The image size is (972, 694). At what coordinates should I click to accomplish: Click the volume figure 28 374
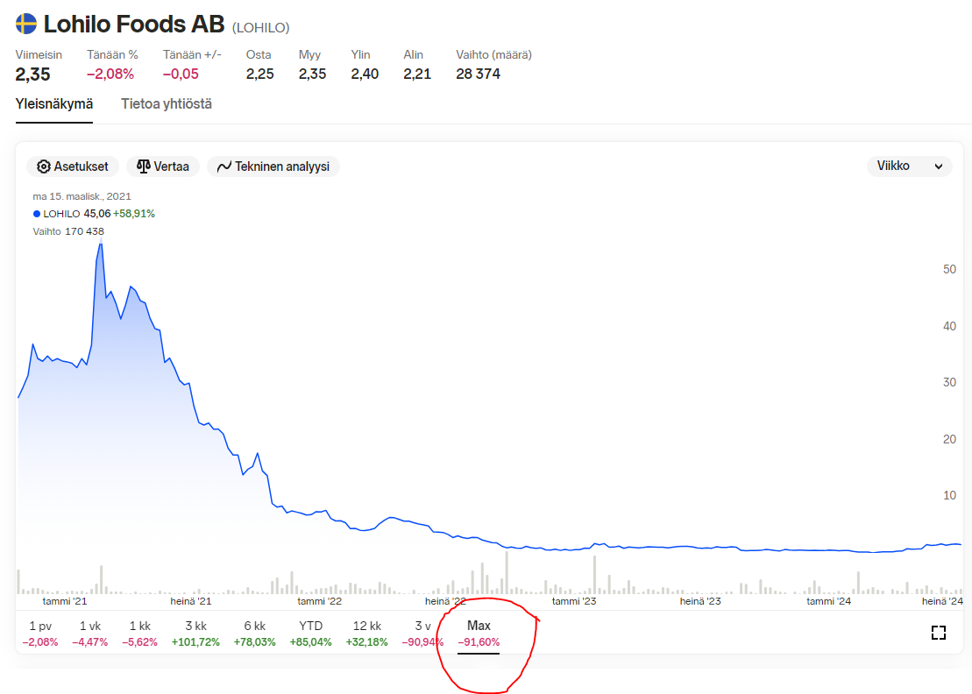pos(478,74)
